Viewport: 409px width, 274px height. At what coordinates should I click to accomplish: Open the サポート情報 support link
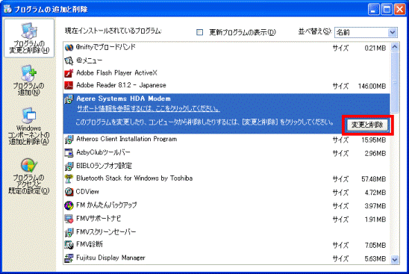pos(149,108)
